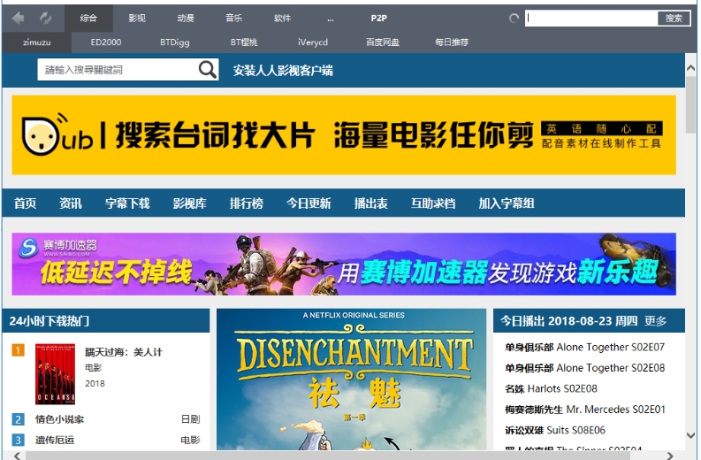
Task: Click the vertical scrollbar down arrow
Action: point(690,435)
